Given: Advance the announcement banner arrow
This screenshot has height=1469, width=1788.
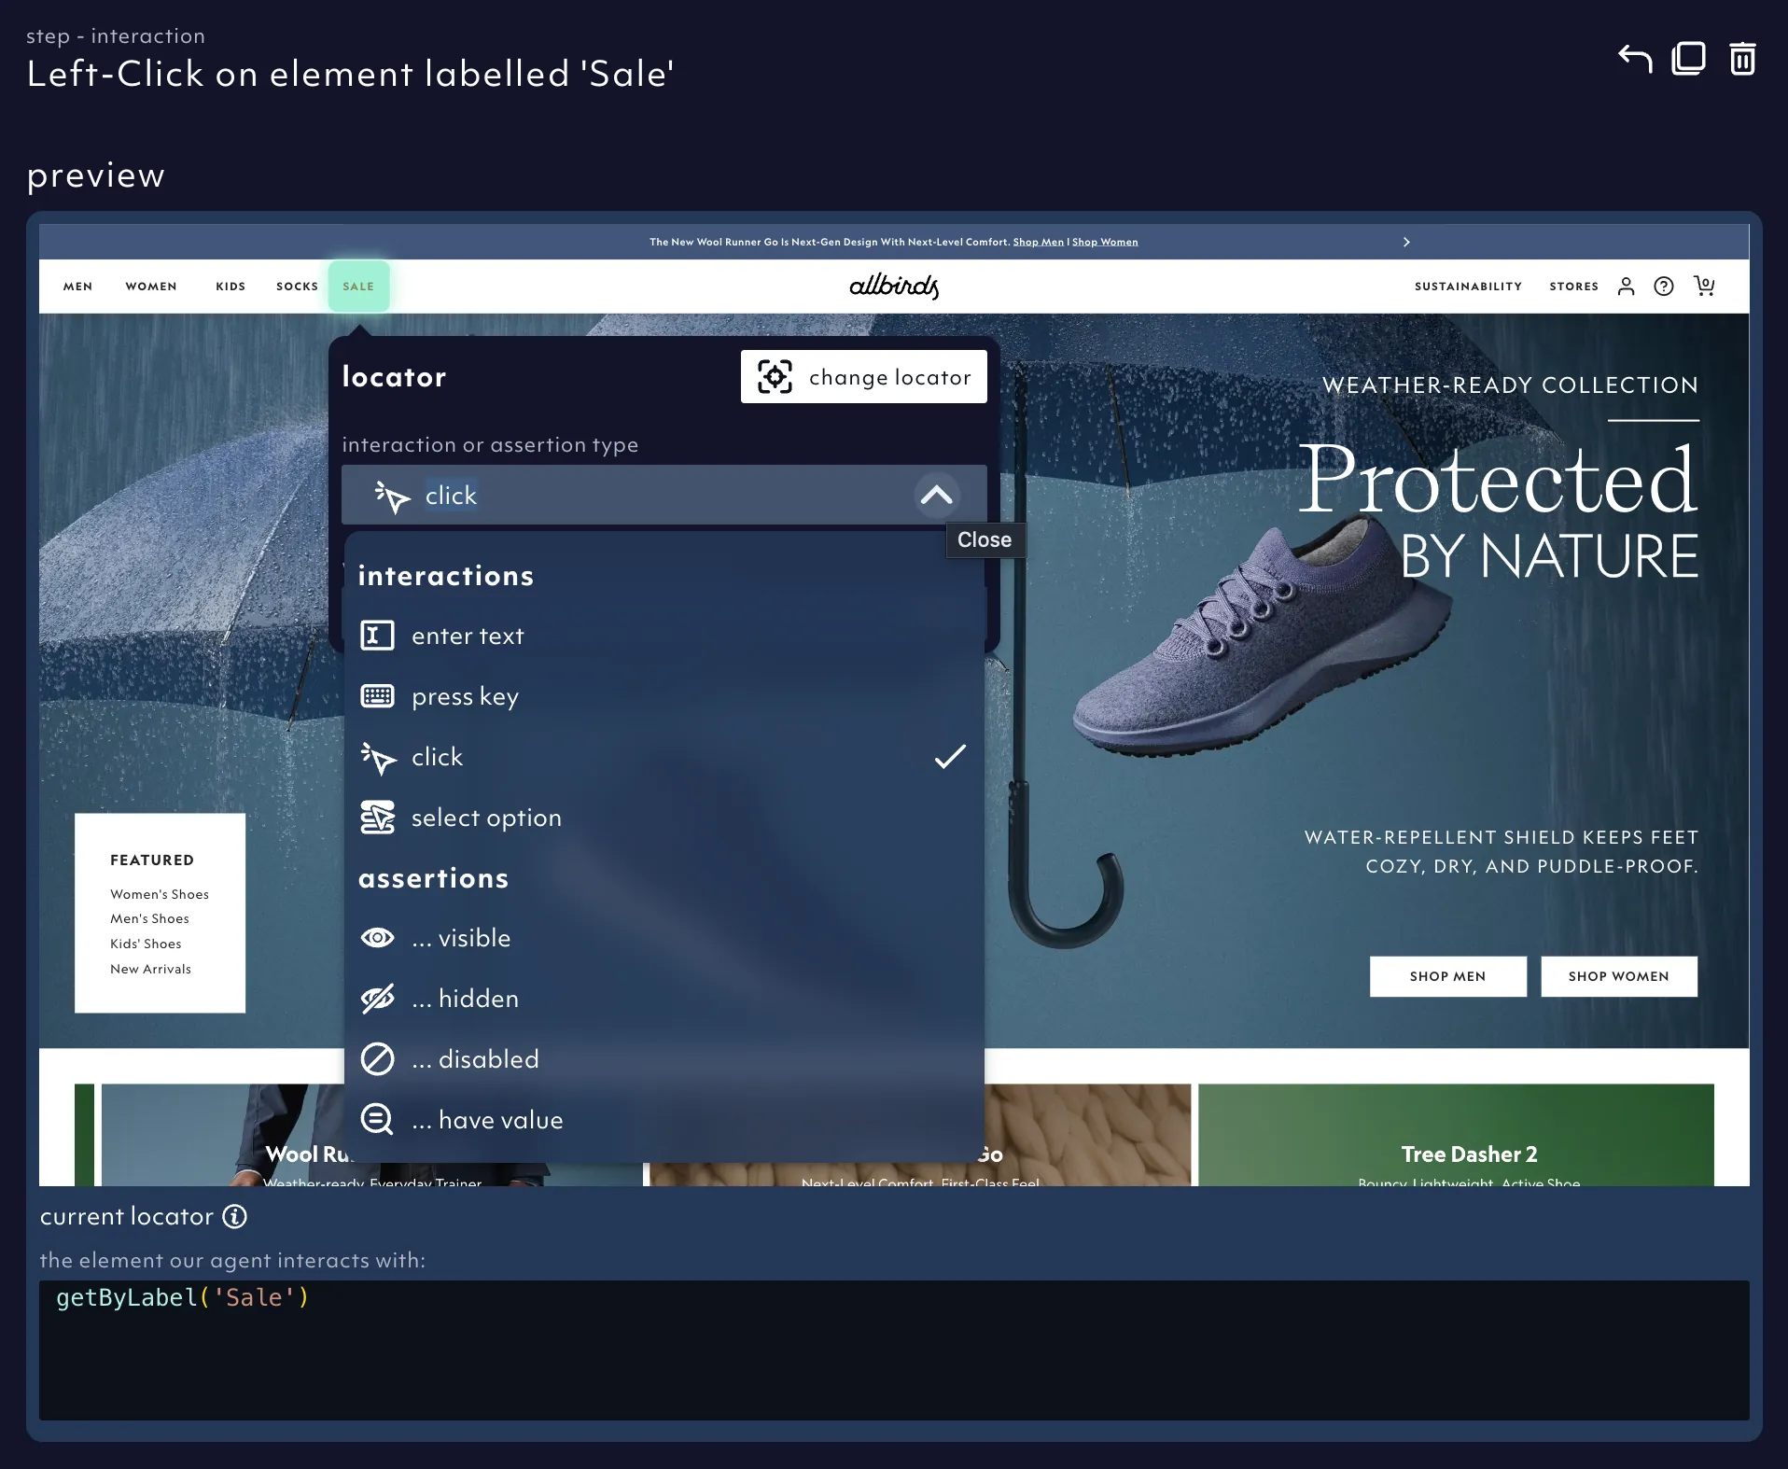Looking at the screenshot, I should 1406,242.
